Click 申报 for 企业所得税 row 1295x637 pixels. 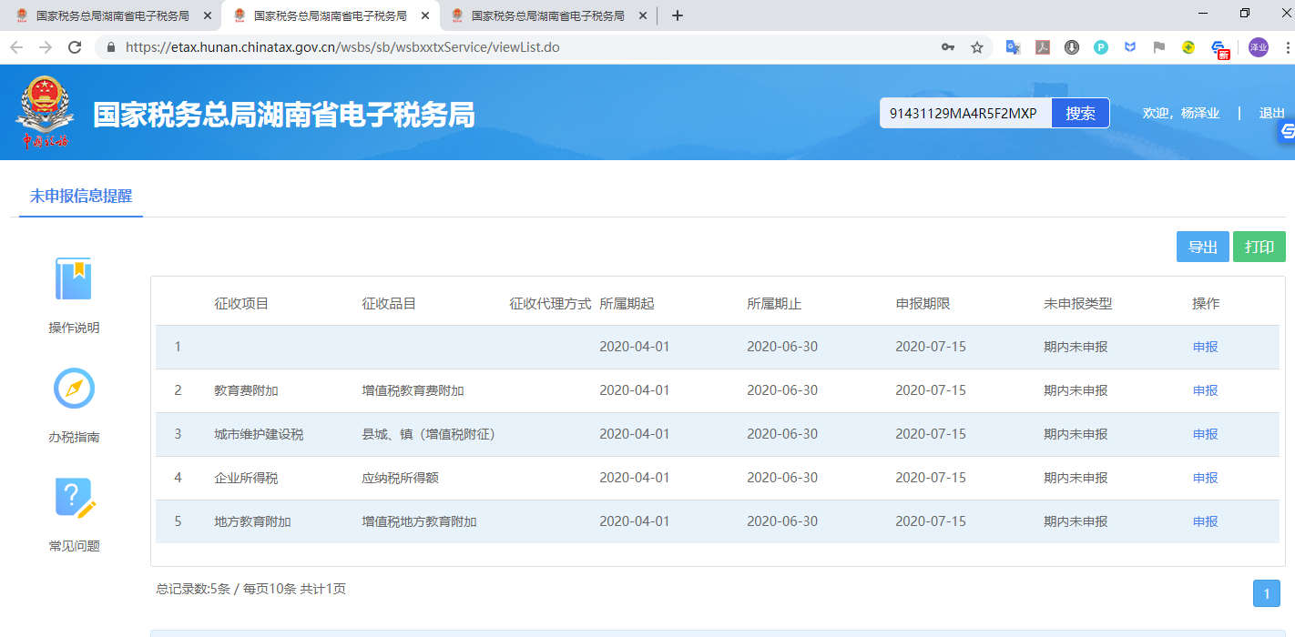(x=1205, y=478)
